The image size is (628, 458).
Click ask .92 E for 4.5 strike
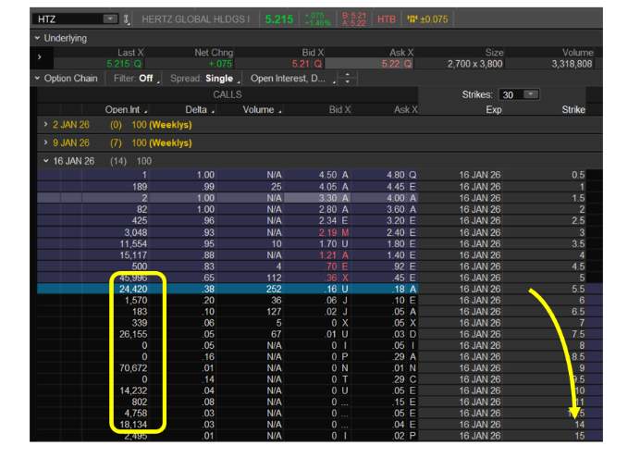coord(404,266)
